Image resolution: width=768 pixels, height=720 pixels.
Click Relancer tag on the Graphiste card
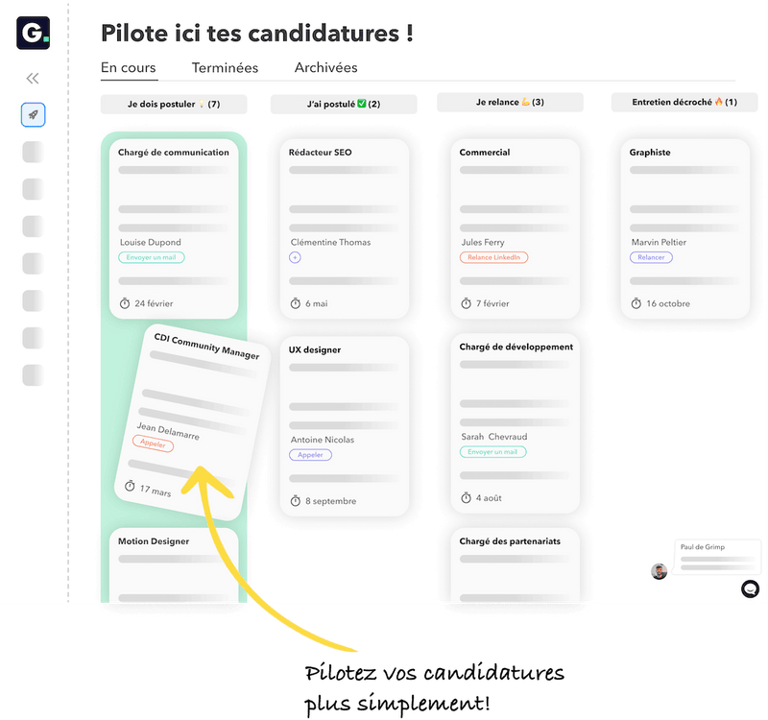651,257
